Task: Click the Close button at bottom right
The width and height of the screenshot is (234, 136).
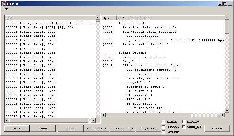Action: 217,129
